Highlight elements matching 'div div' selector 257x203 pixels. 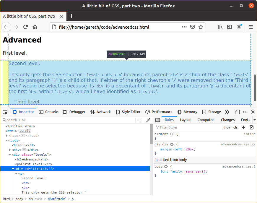point(172,144)
